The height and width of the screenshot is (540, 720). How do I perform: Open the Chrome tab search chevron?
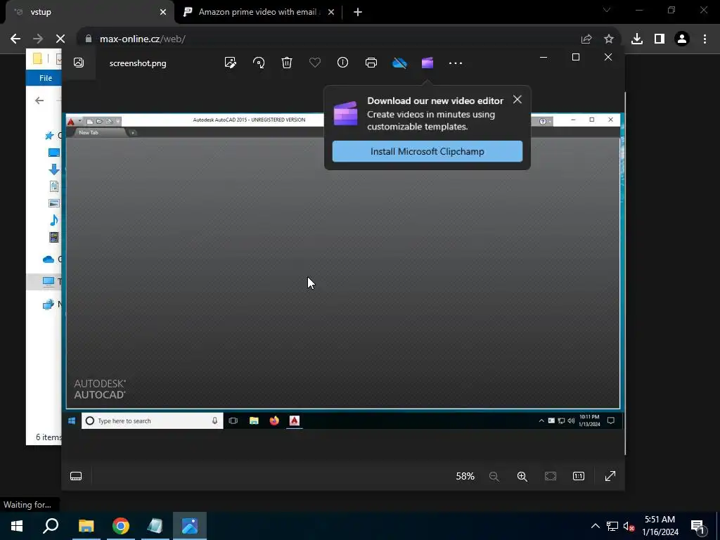pos(607,10)
